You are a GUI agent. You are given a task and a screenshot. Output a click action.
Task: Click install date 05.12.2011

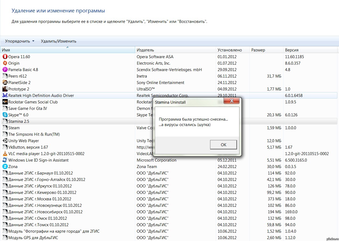[227, 160]
